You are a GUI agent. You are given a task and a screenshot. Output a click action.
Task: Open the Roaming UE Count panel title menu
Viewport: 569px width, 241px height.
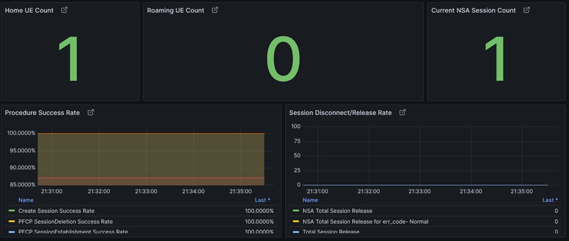(175, 10)
